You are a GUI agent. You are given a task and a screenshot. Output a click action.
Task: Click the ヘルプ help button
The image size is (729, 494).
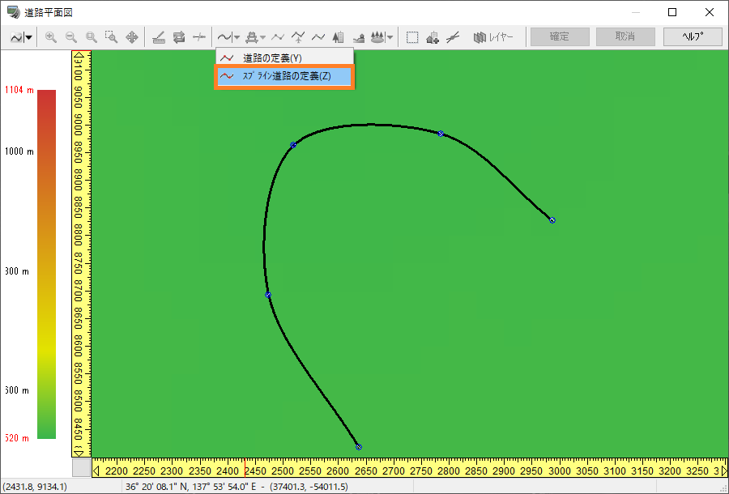click(693, 36)
